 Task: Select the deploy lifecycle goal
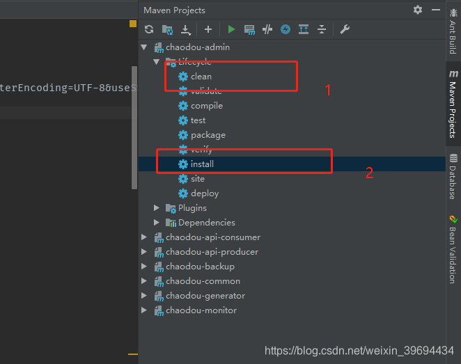tap(205, 193)
